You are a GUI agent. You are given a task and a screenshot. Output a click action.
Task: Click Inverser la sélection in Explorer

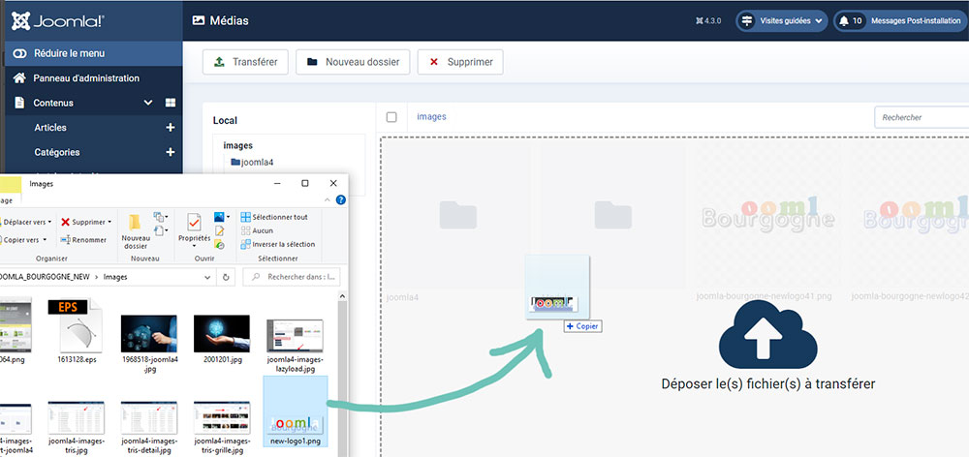(278, 244)
